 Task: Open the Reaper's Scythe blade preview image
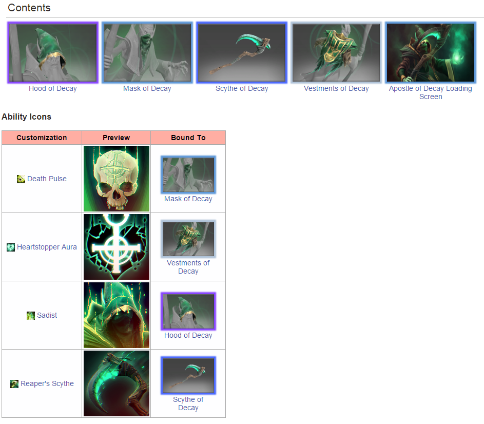click(117, 383)
